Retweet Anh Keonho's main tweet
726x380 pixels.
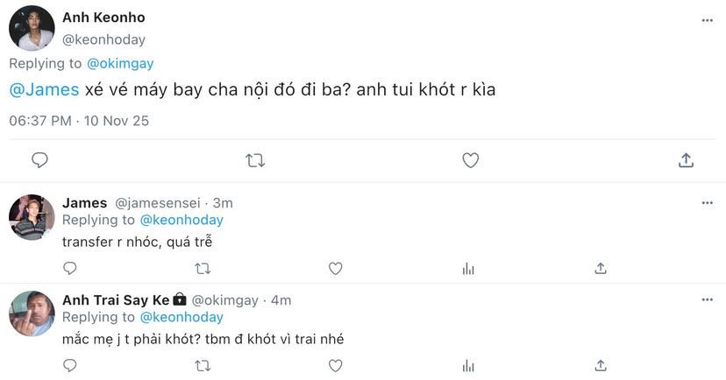tap(255, 160)
